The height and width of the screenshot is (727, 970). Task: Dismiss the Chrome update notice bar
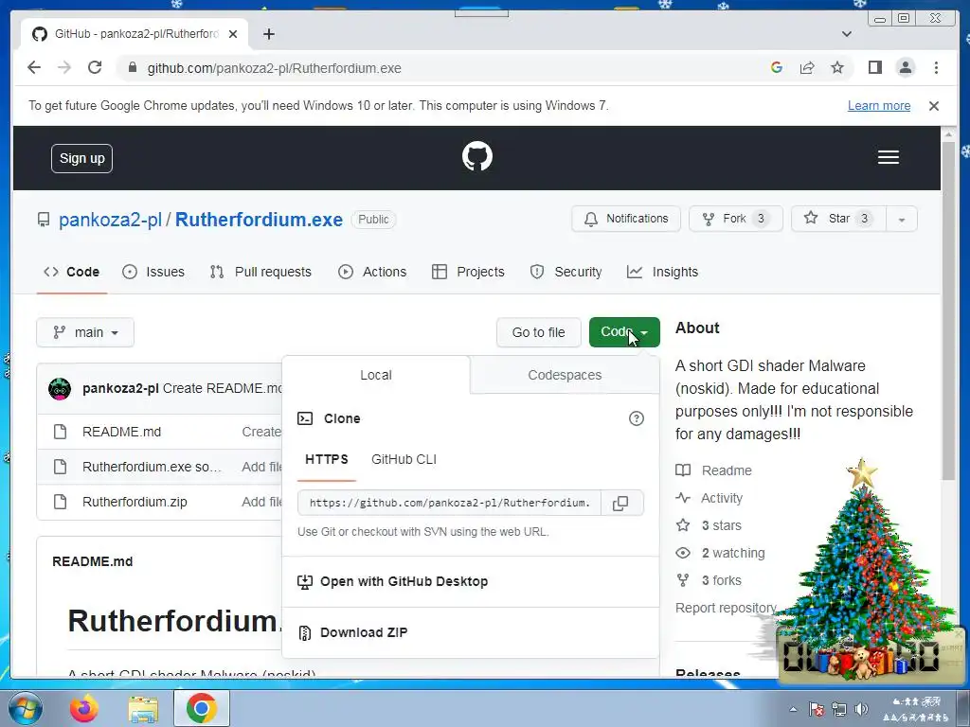pos(933,106)
